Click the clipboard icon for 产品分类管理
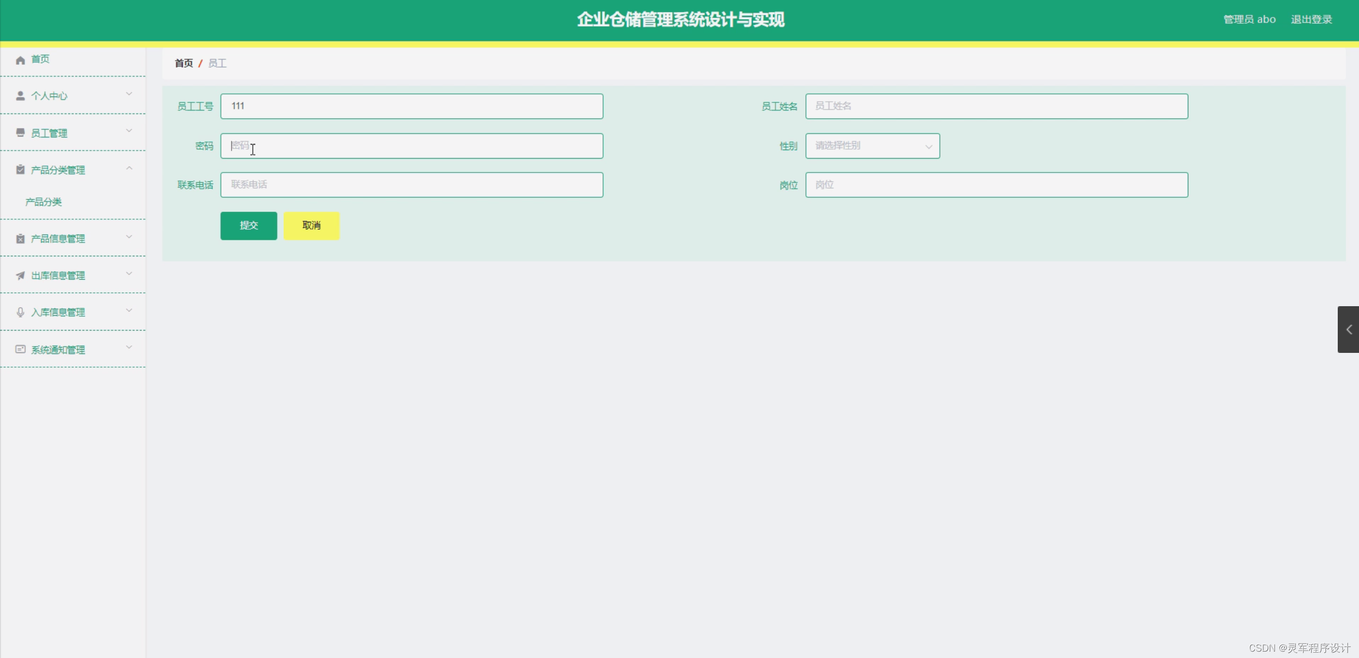The height and width of the screenshot is (658, 1359). coord(20,170)
